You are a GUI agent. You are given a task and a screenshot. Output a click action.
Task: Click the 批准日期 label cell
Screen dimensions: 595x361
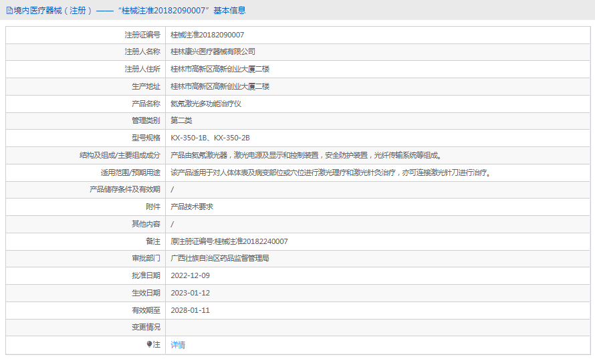point(86,275)
